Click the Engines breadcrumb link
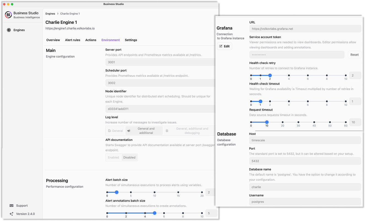The image size is (365, 221). [50, 14]
